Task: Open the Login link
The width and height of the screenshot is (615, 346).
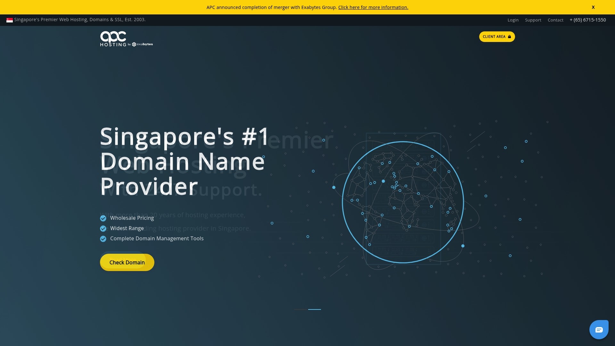Action: (513, 20)
